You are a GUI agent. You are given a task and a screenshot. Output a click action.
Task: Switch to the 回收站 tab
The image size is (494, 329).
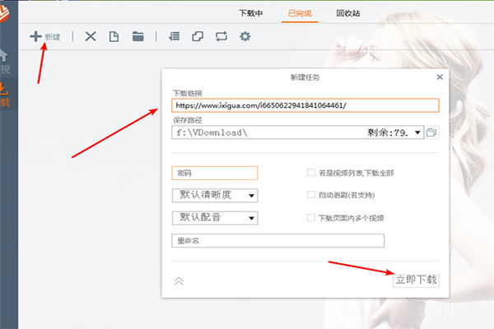(x=349, y=13)
